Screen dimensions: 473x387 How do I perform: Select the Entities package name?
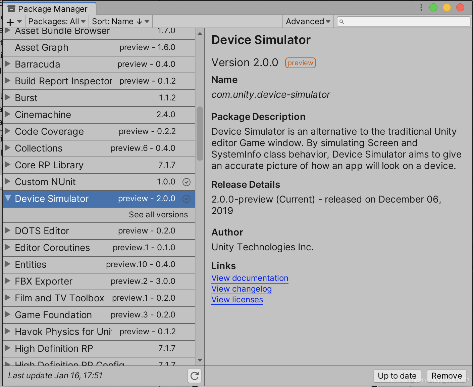coord(31,264)
